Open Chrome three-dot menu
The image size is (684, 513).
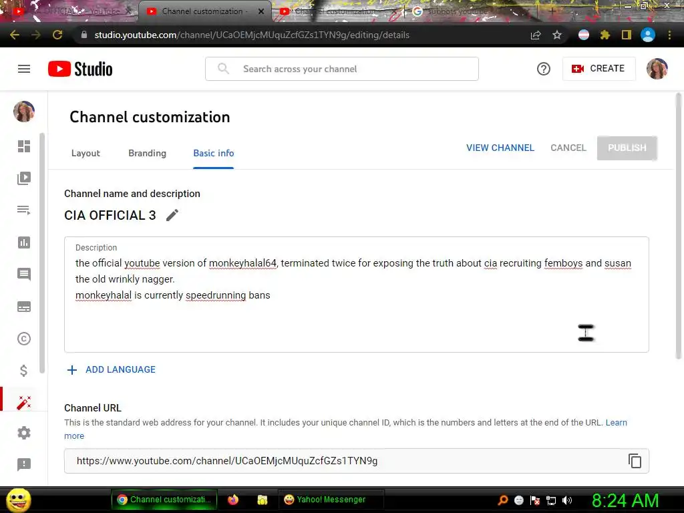[669, 35]
